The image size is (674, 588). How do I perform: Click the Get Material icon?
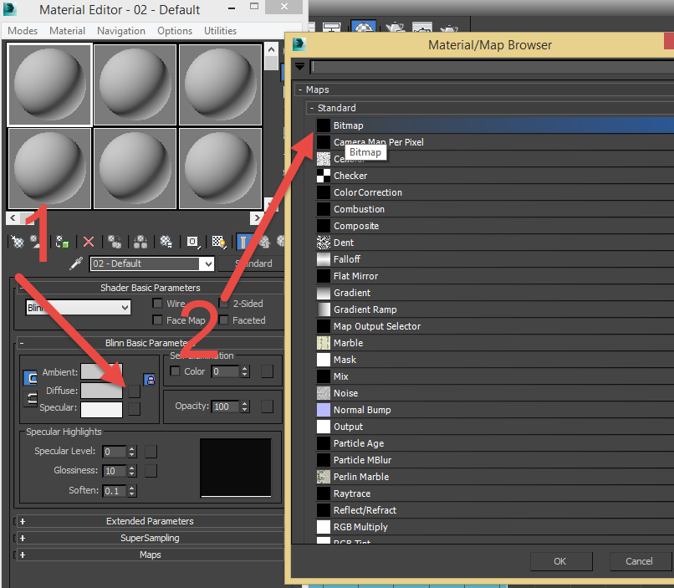pos(18,242)
